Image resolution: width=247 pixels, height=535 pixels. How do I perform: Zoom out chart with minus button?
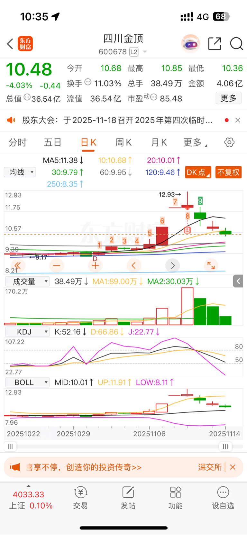57,265
